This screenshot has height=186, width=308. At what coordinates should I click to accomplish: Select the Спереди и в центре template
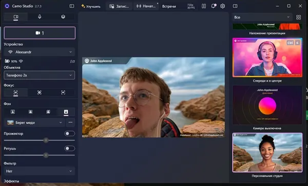tap(267, 58)
